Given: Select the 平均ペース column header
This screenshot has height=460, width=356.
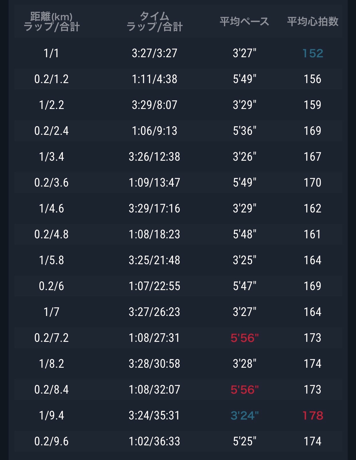Looking at the screenshot, I should pyautogui.click(x=244, y=22).
